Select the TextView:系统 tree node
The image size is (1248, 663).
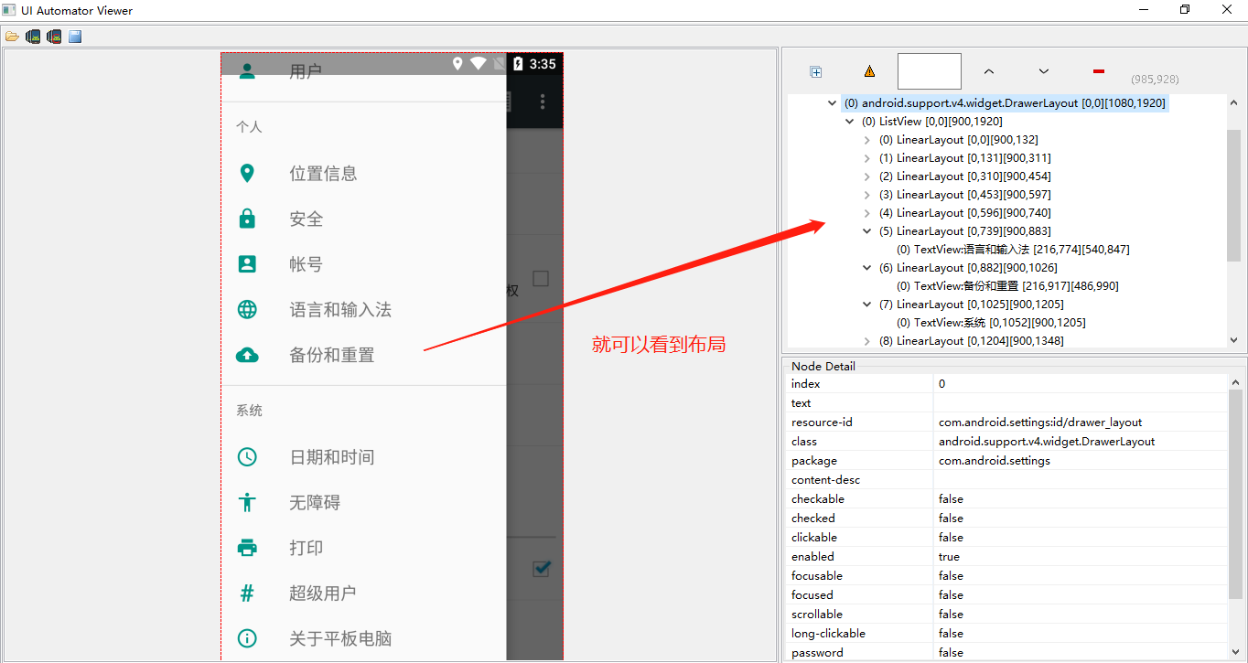[x=991, y=322]
